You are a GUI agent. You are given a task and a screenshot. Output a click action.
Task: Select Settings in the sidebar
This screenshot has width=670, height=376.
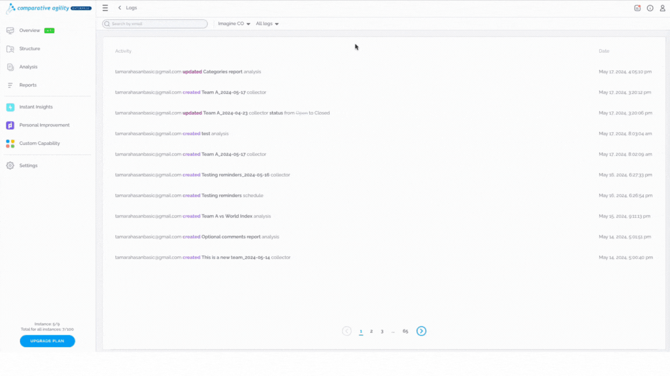pos(28,166)
